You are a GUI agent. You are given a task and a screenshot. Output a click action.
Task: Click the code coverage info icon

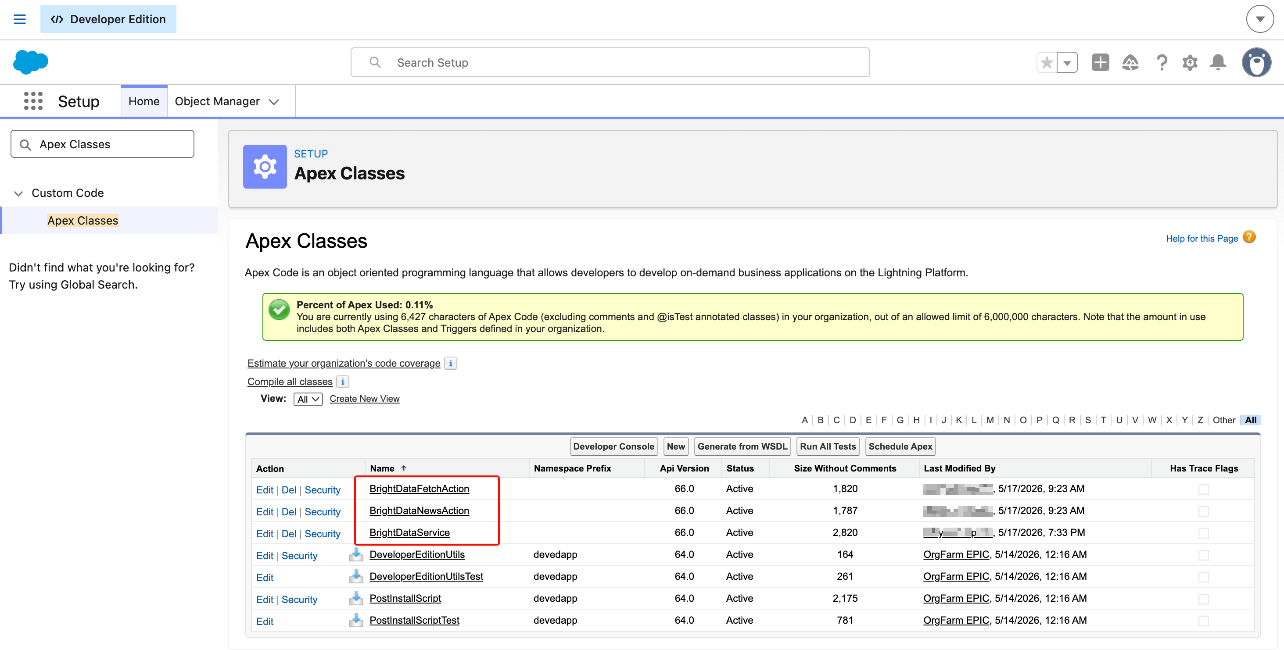tap(450, 363)
